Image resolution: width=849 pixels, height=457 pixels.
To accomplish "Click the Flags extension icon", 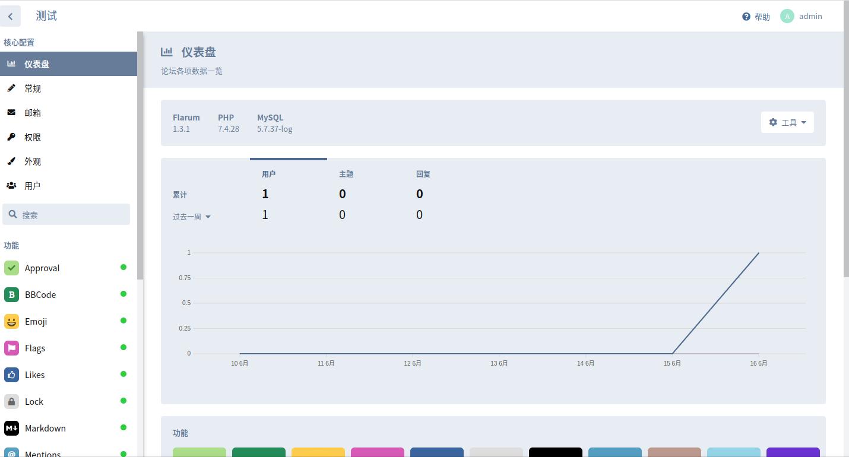I will (x=11, y=348).
